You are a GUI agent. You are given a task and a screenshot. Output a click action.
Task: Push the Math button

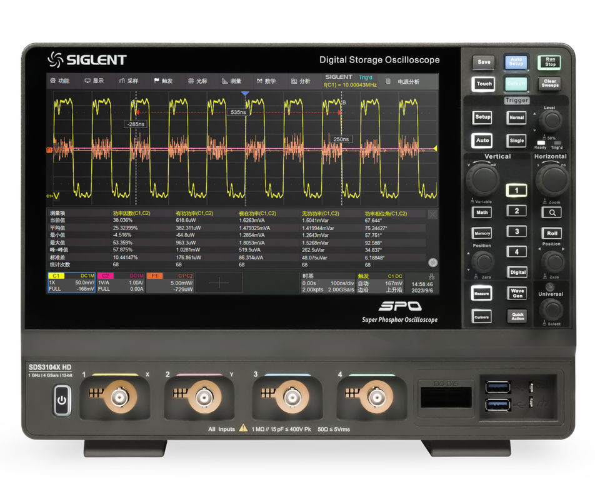pyautogui.click(x=482, y=213)
